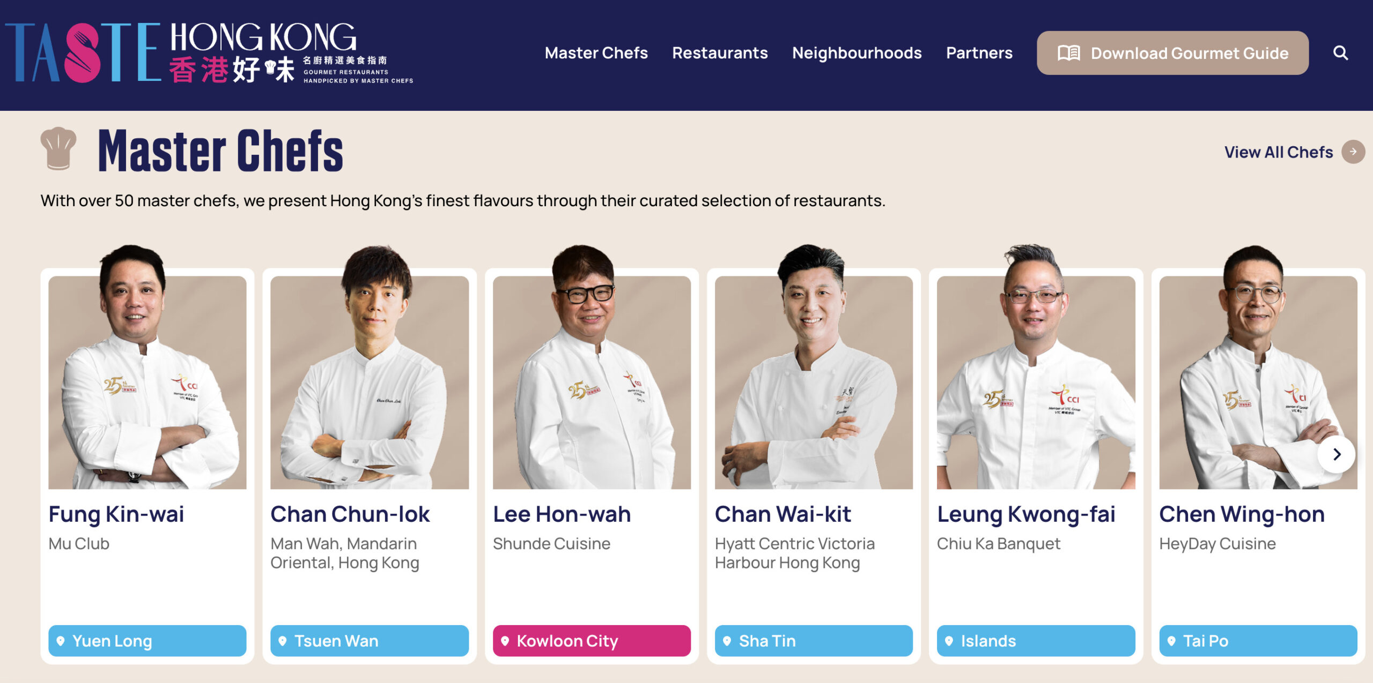
Task: Select the Sha Tin neighbourhood tag
Action: tap(814, 641)
